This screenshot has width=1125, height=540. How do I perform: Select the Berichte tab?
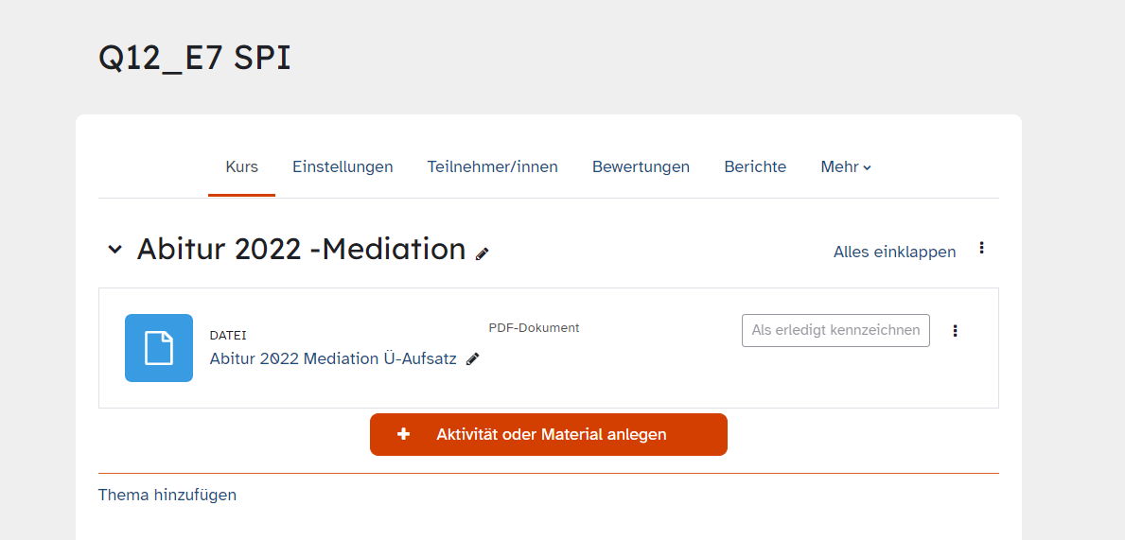(x=755, y=167)
